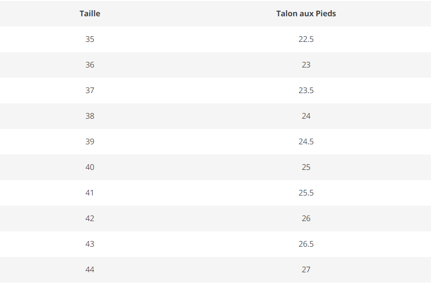Click the 26.5 measurement cell
The width and height of the screenshot is (431, 283).
[x=306, y=244]
